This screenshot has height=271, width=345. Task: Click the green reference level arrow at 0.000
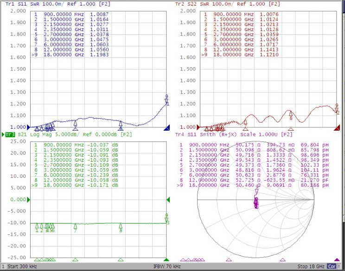point(29,200)
